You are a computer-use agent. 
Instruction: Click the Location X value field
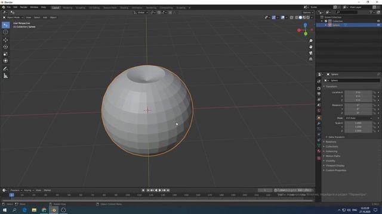pos(358,92)
